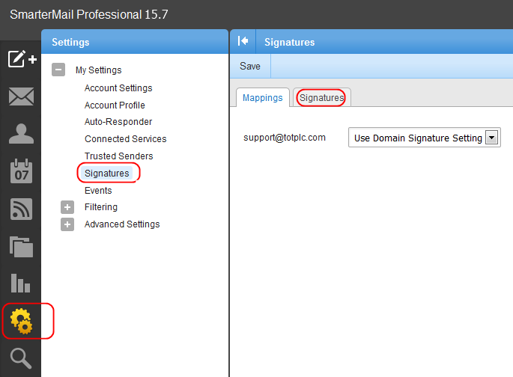Open the Use Domain Signature Setting dropdown
Image resolution: width=513 pixels, height=377 pixels.
tap(425, 138)
